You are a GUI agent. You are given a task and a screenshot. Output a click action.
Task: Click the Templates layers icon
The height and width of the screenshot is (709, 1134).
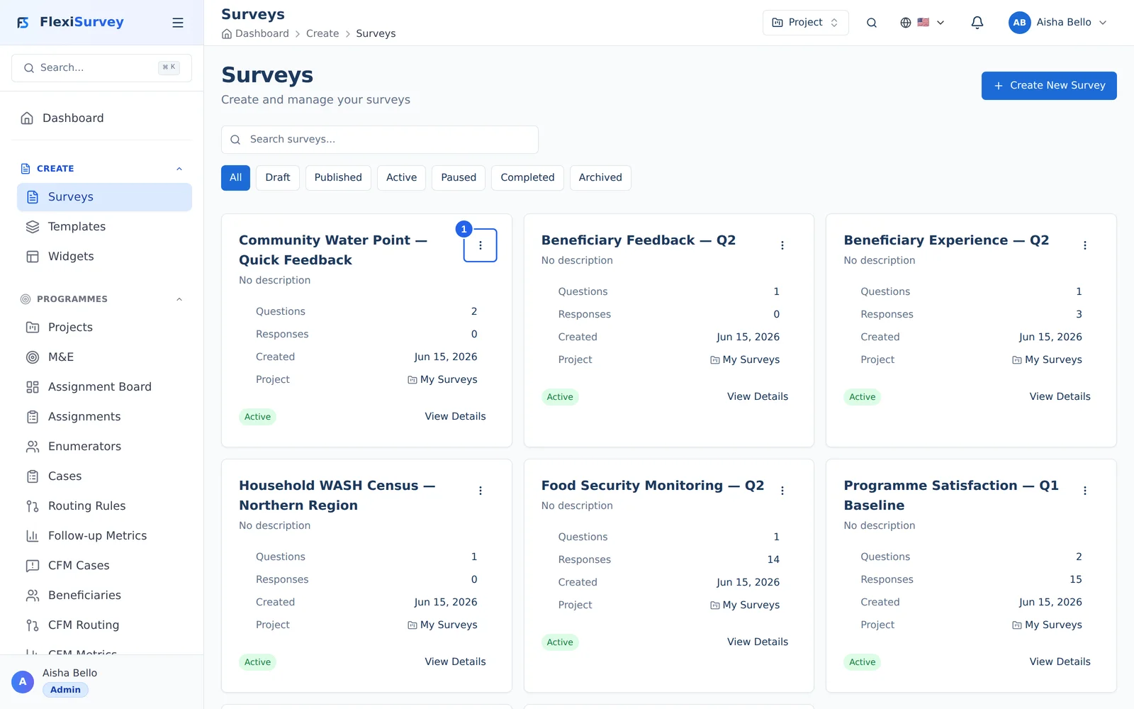click(33, 227)
